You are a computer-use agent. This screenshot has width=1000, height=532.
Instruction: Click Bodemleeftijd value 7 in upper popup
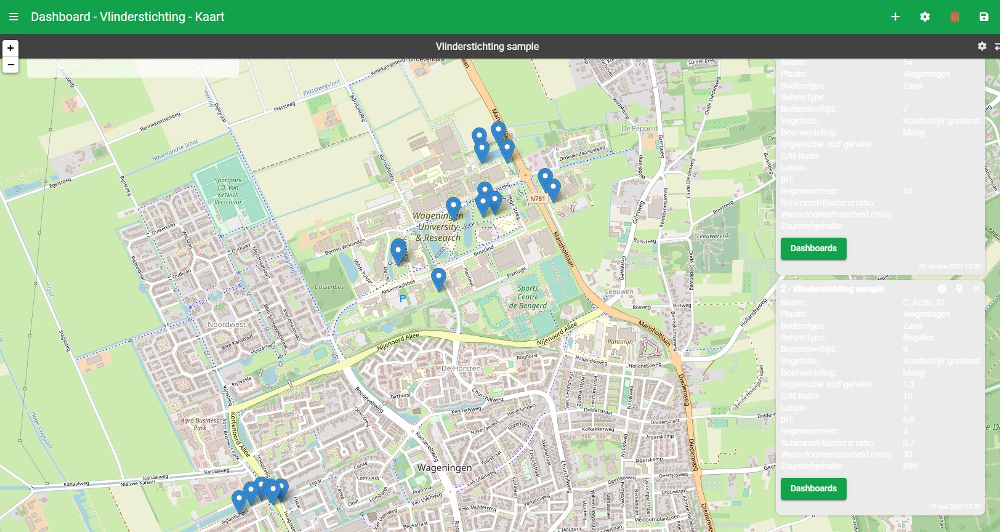tap(905, 109)
